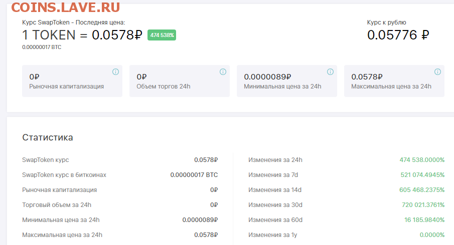The image size is (454, 245).
Task: Click the SwapToken курс row label
Action: [x=46, y=160]
